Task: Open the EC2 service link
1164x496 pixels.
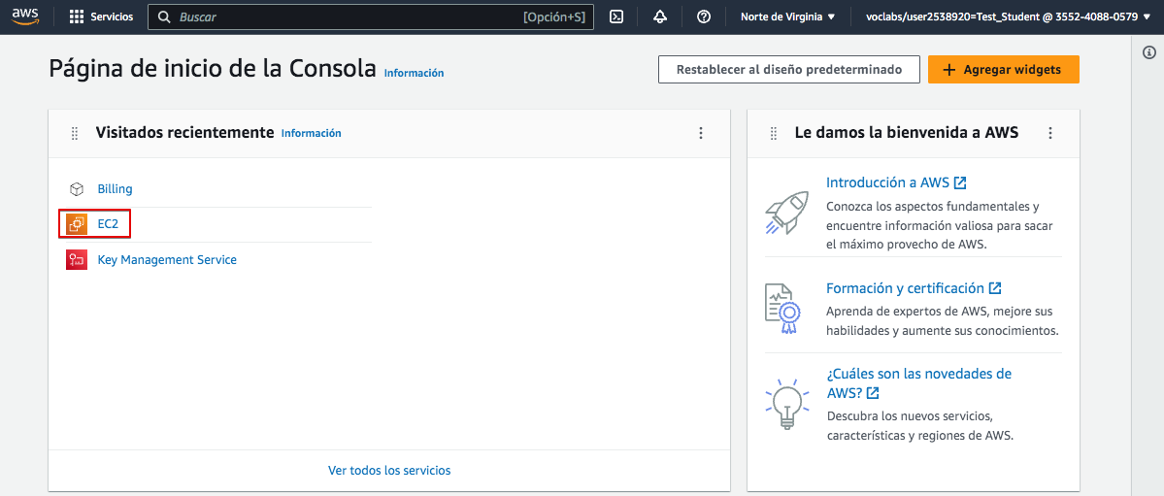Action: click(109, 223)
